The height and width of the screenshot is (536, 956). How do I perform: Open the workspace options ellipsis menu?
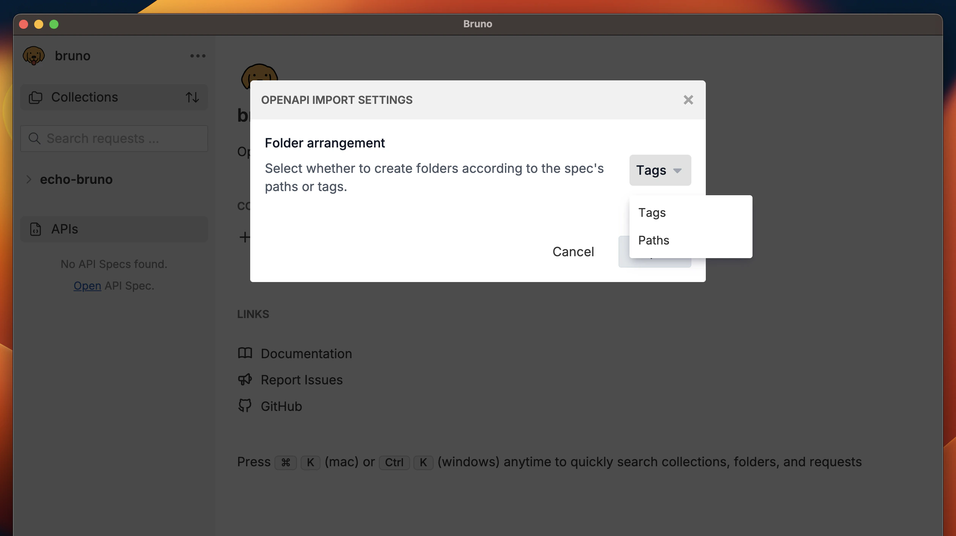tap(197, 56)
